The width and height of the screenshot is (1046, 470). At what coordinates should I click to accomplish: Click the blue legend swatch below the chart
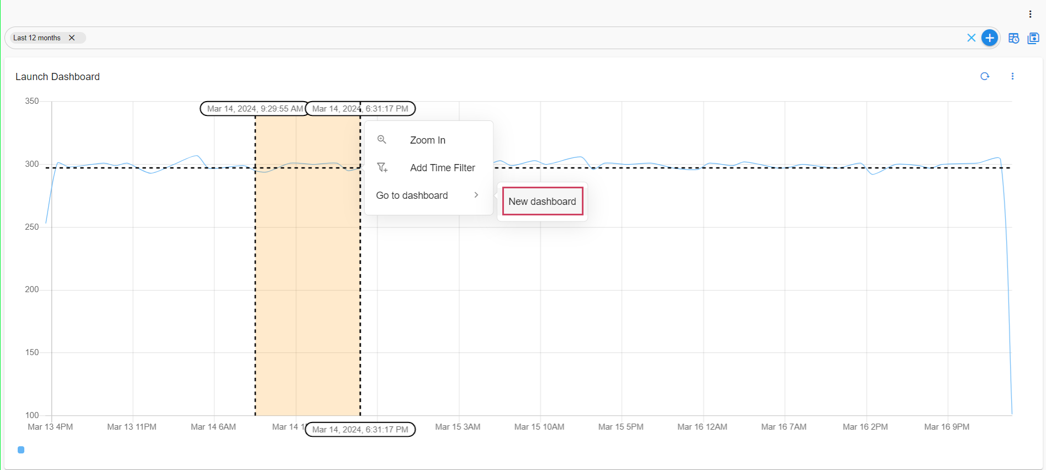pyautogui.click(x=21, y=450)
